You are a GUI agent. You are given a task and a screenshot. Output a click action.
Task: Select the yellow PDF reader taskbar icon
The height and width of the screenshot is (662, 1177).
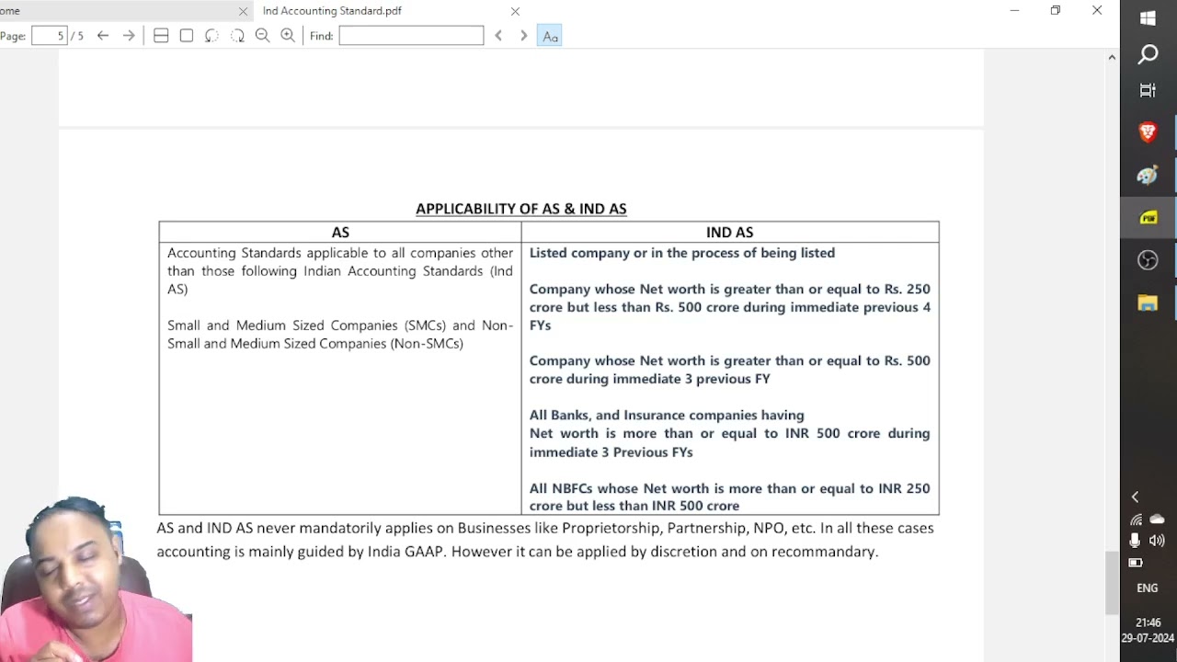click(x=1148, y=218)
